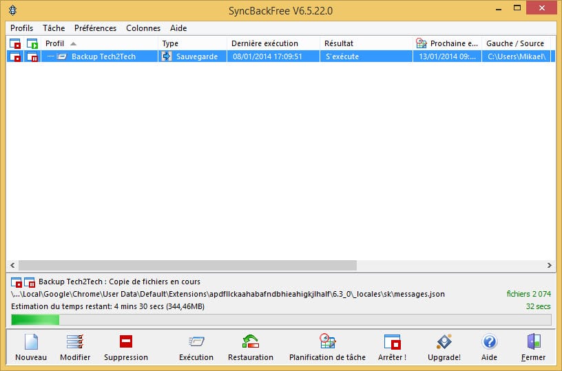Viewport: 562px width, 371px height.
Task: Click the Nouveau new profile icon
Action: pyautogui.click(x=30, y=342)
